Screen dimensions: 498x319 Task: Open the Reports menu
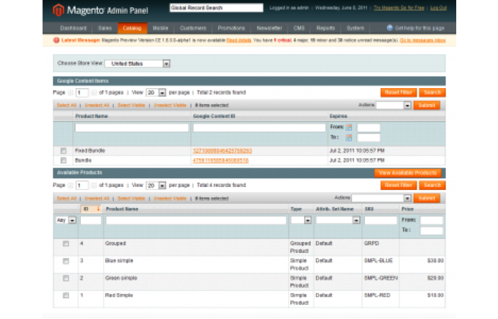(x=325, y=28)
